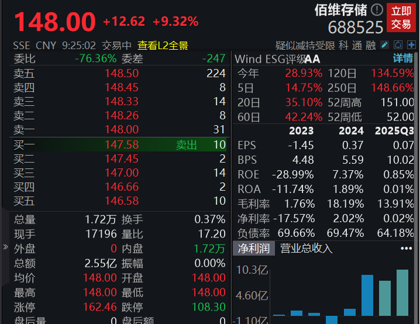This screenshot has width=420, height=324.
Task: Select the 买一 price 147.58
Action: point(122,145)
